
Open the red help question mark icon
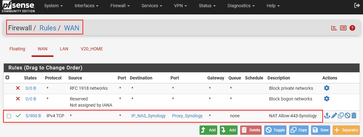point(352,28)
